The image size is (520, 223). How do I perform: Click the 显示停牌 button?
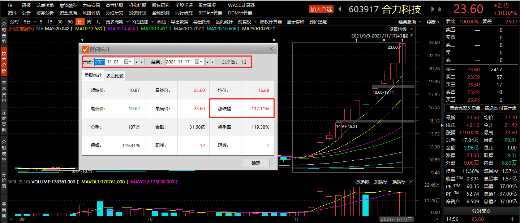tap(296, 22)
